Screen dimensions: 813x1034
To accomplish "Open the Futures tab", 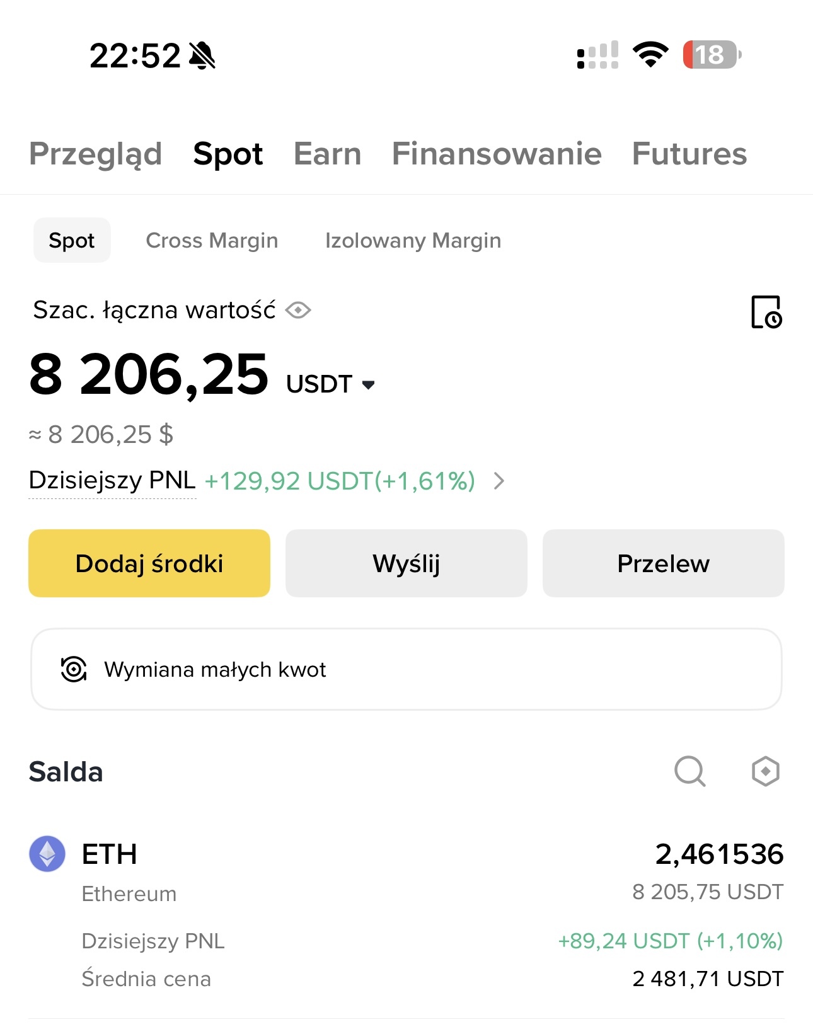I will (x=689, y=154).
